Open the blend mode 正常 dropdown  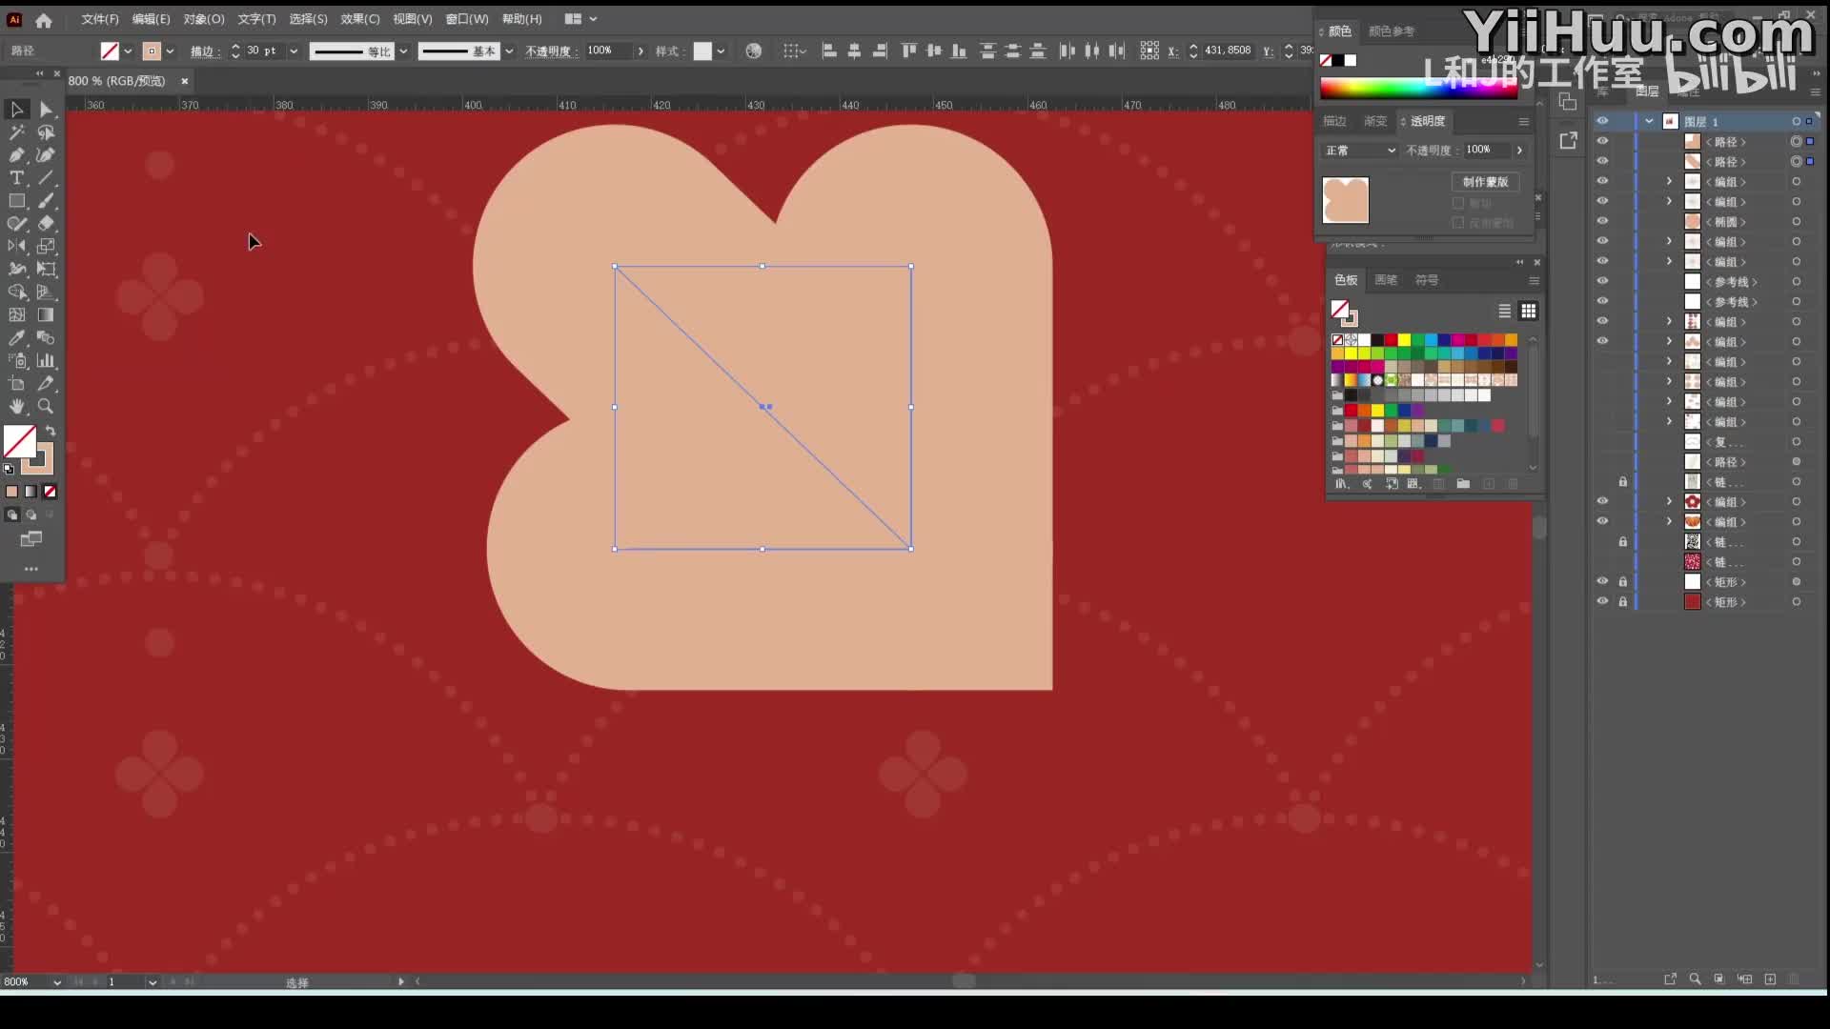pyautogui.click(x=1360, y=151)
